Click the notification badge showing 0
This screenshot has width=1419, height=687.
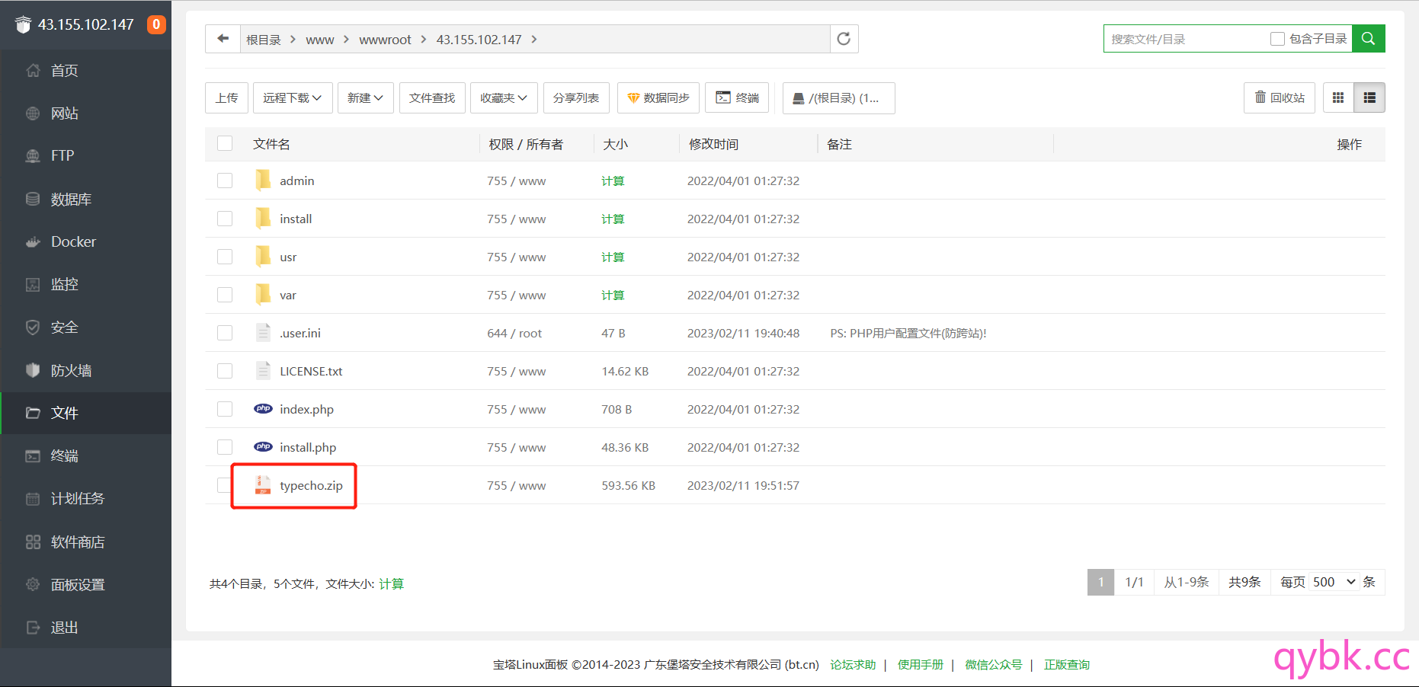point(156,24)
